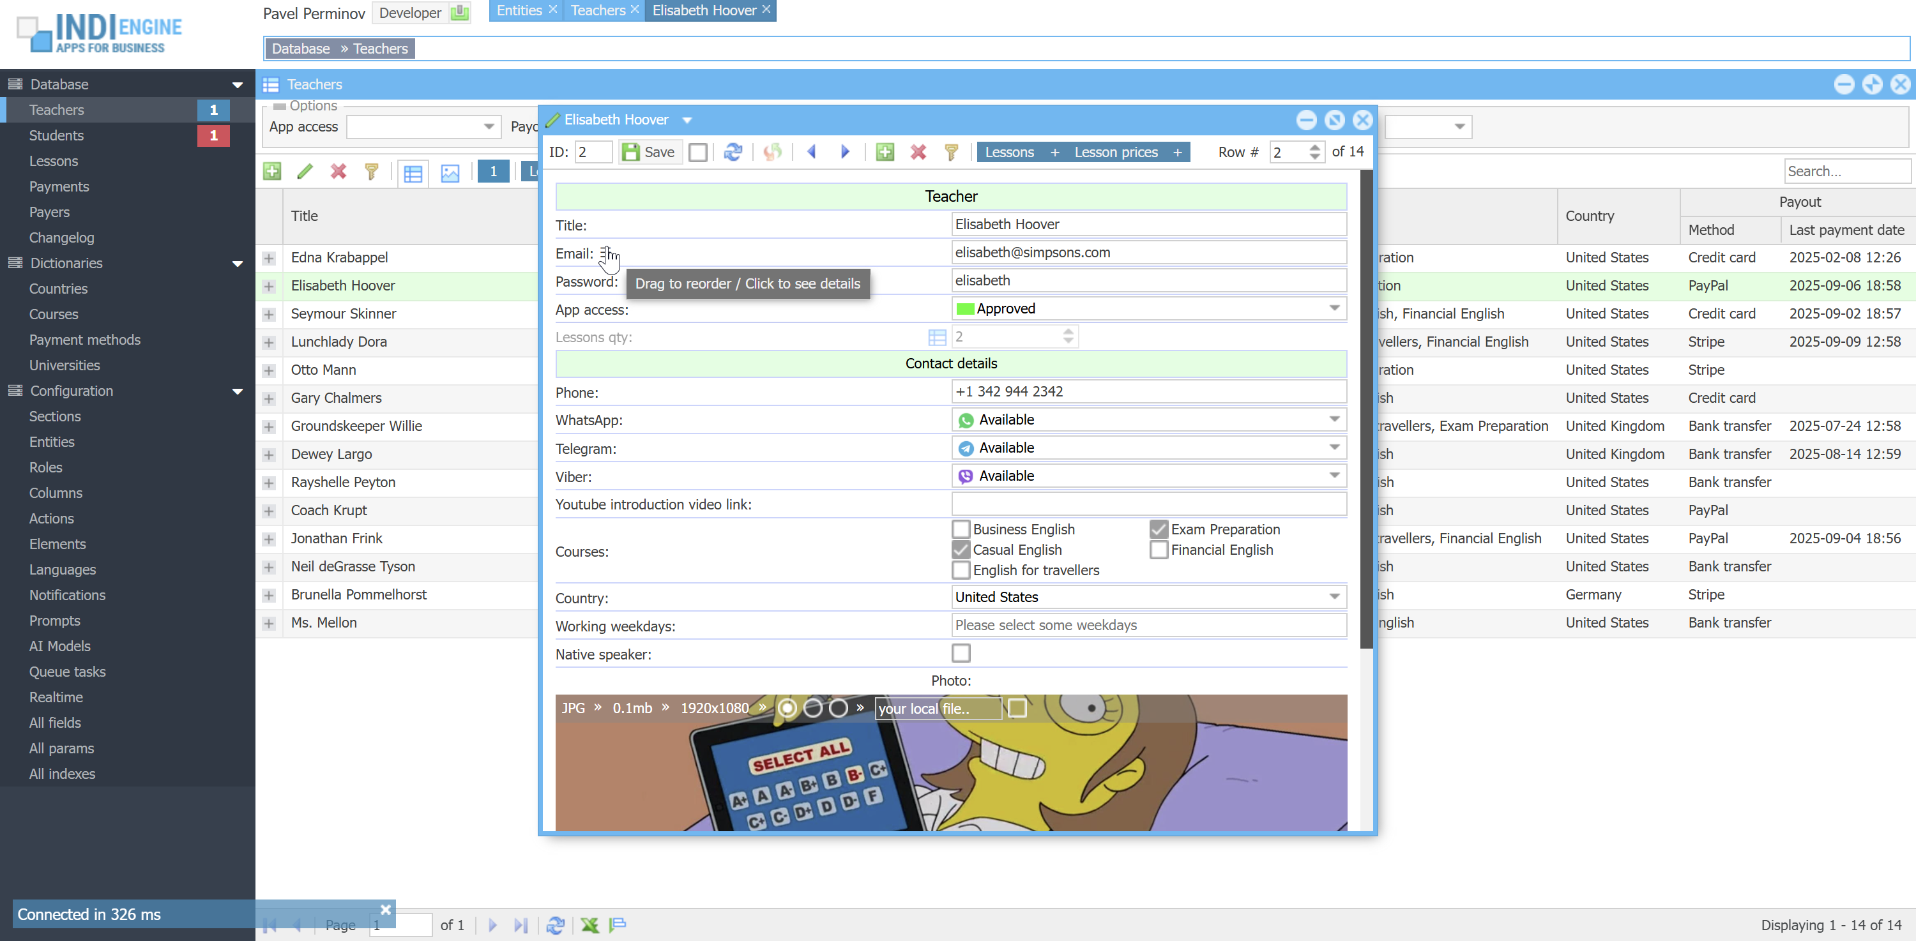Click the green Save disk icon
The width and height of the screenshot is (1916, 941).
tap(631, 152)
